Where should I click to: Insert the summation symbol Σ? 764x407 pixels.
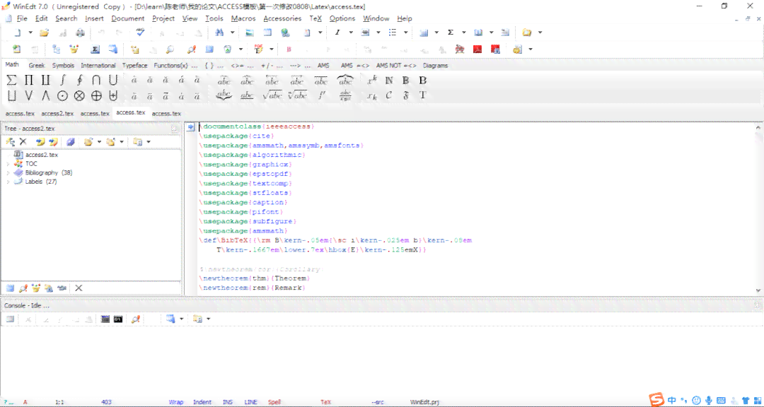click(12, 81)
